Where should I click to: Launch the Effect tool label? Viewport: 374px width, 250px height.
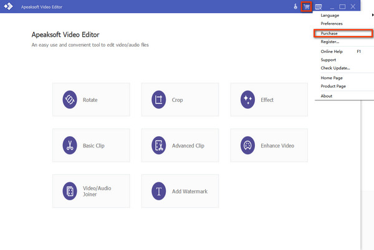(267, 100)
